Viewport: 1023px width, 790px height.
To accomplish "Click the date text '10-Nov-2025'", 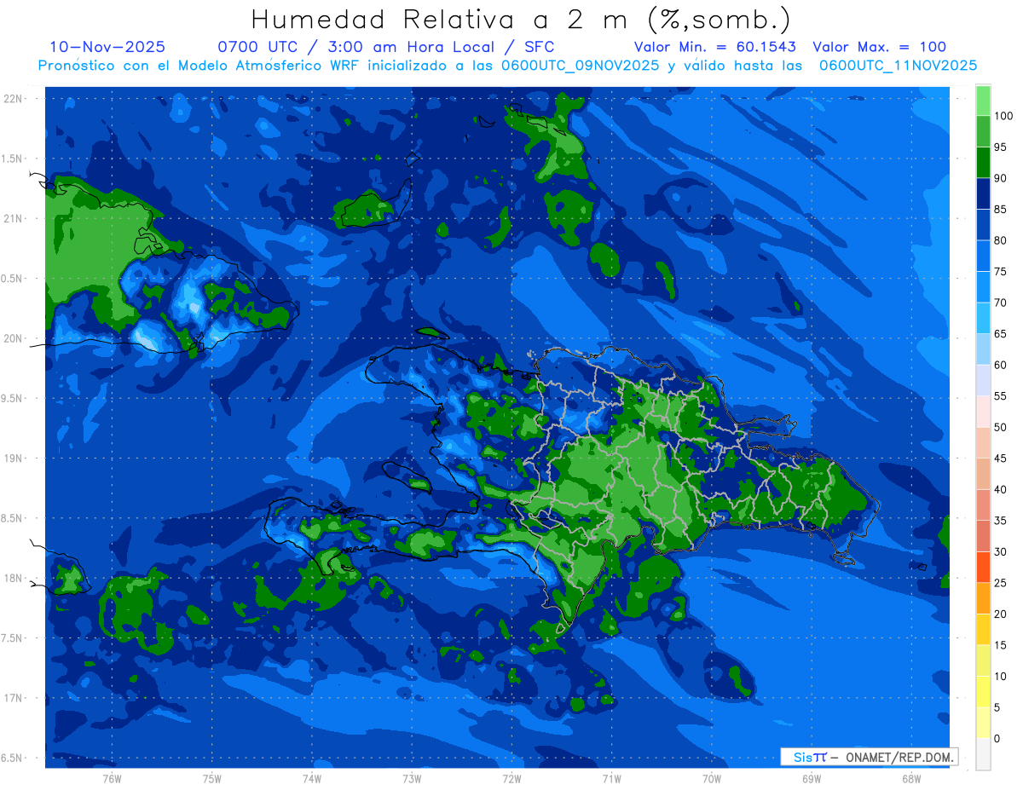I will pyautogui.click(x=107, y=47).
